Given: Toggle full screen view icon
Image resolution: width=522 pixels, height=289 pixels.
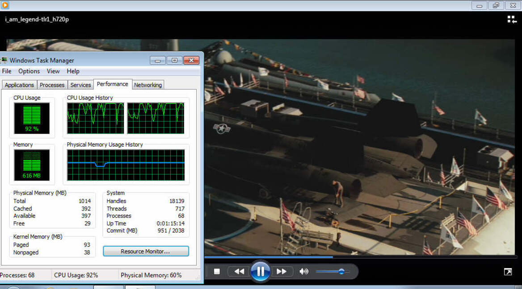Looking at the screenshot, I should [508, 272].
